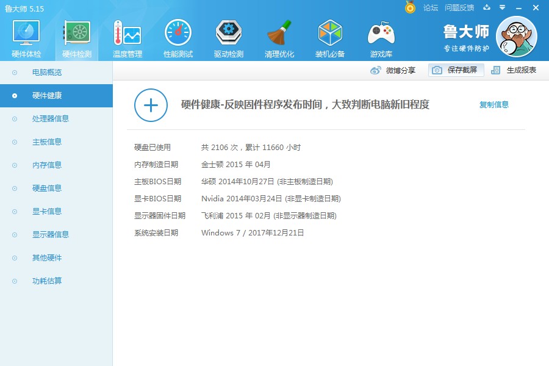
Task: Click the 显示器固件日期 row label
Action: pyautogui.click(x=160, y=216)
